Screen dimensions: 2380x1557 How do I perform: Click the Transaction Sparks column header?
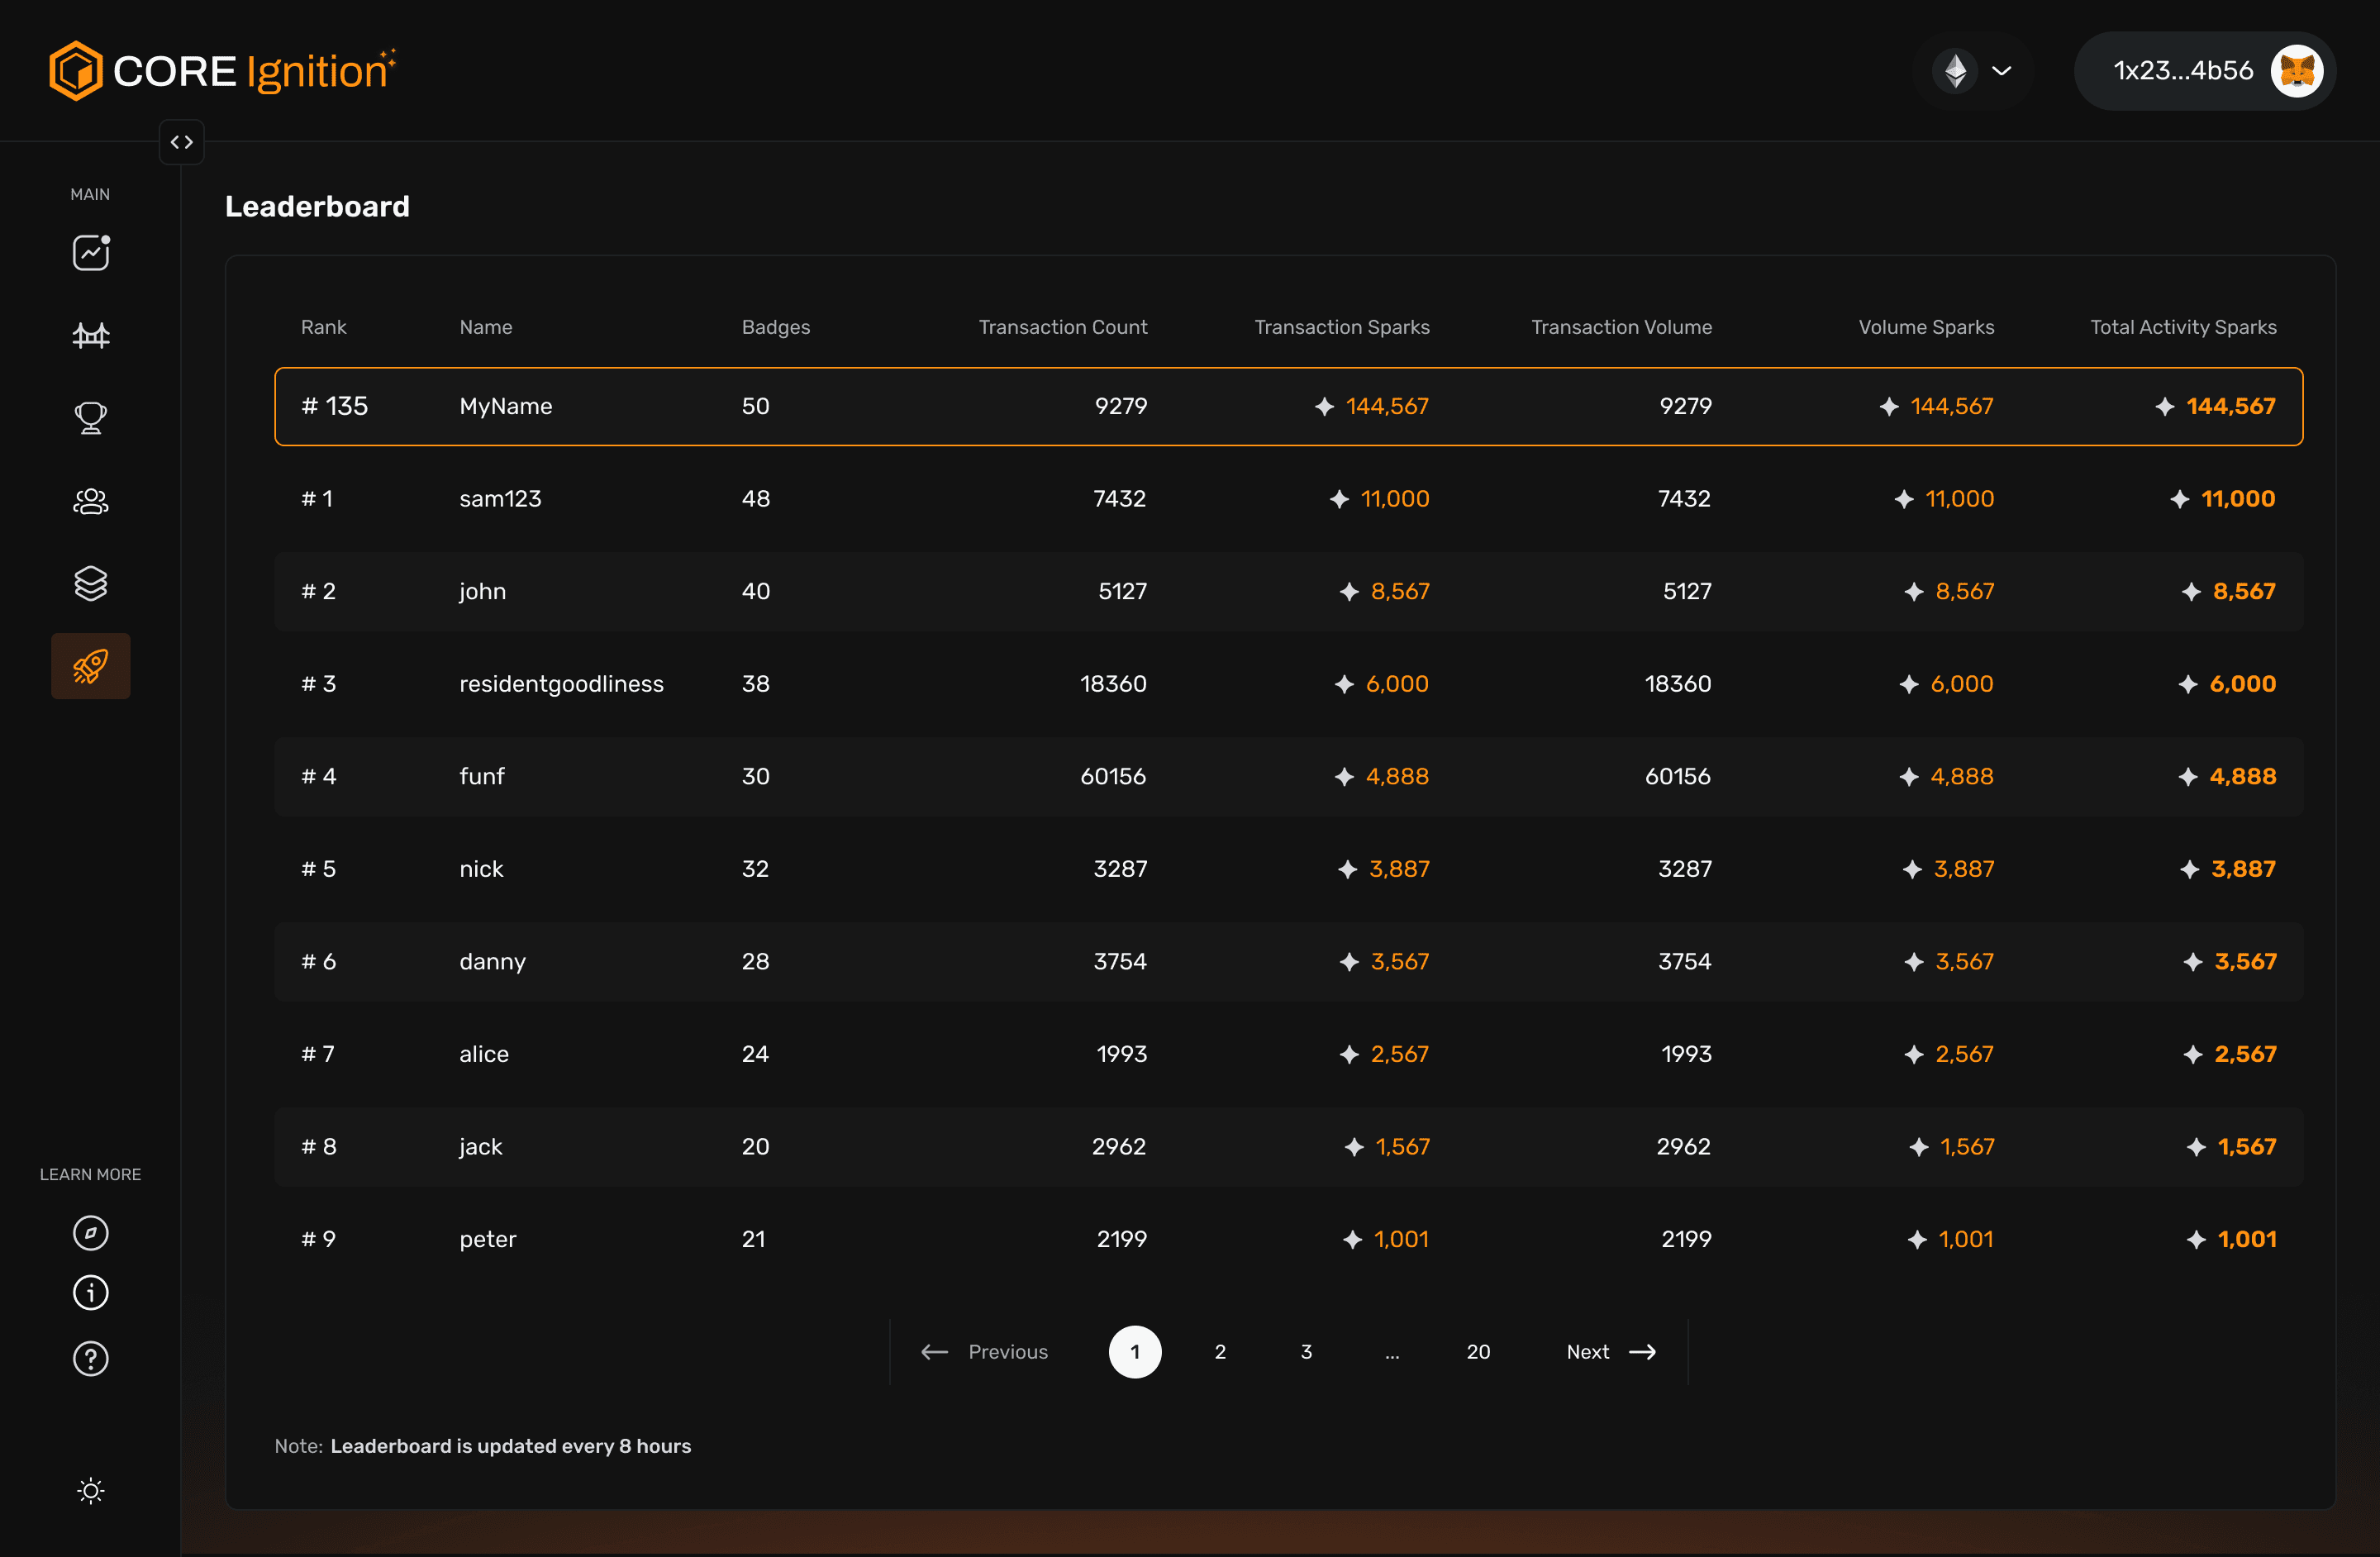pos(1342,327)
